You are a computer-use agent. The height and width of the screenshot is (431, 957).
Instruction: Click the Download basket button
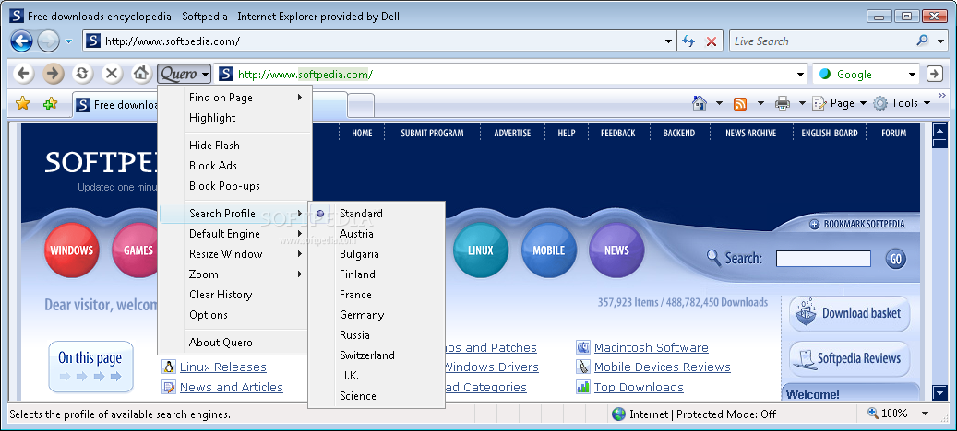click(850, 313)
